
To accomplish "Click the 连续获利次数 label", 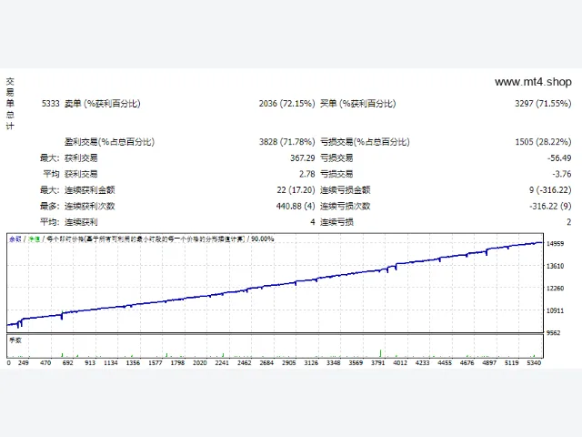I will pos(90,206).
